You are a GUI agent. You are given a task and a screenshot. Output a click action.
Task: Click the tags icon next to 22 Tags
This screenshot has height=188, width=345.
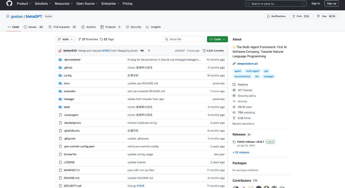point(102,39)
